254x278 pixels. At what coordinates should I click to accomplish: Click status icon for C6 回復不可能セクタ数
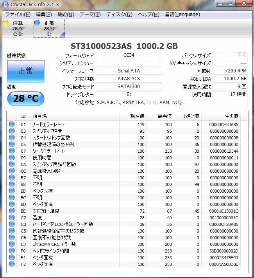pyautogui.click(x=12, y=237)
